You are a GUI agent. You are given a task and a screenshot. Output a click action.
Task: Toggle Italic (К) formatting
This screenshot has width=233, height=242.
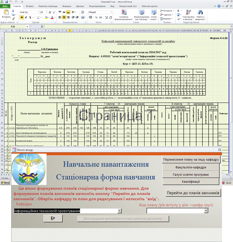click(26, 18)
